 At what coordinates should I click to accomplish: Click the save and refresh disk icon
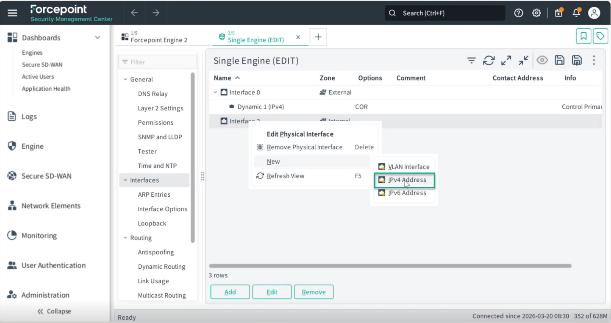point(577,60)
